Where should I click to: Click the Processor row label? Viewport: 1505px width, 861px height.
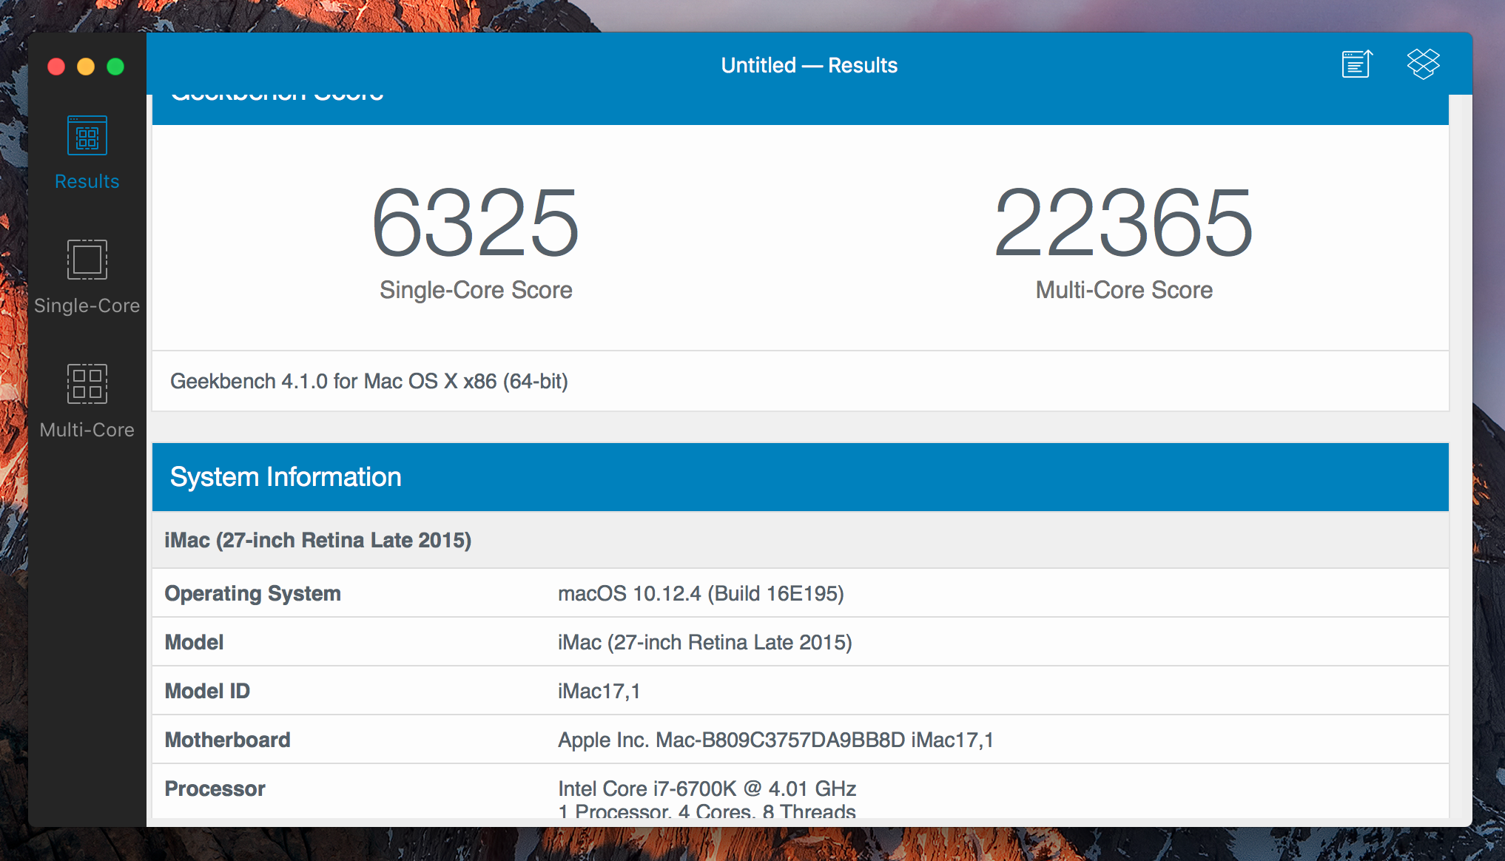pos(215,789)
